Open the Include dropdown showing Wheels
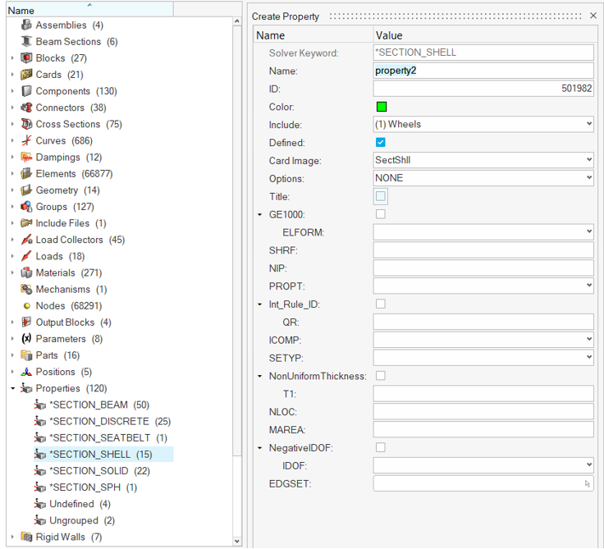The image size is (604, 549). click(483, 124)
